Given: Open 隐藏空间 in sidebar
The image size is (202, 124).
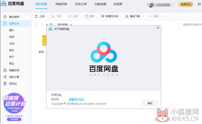Looking at the screenshot, I should [x=14, y=70].
